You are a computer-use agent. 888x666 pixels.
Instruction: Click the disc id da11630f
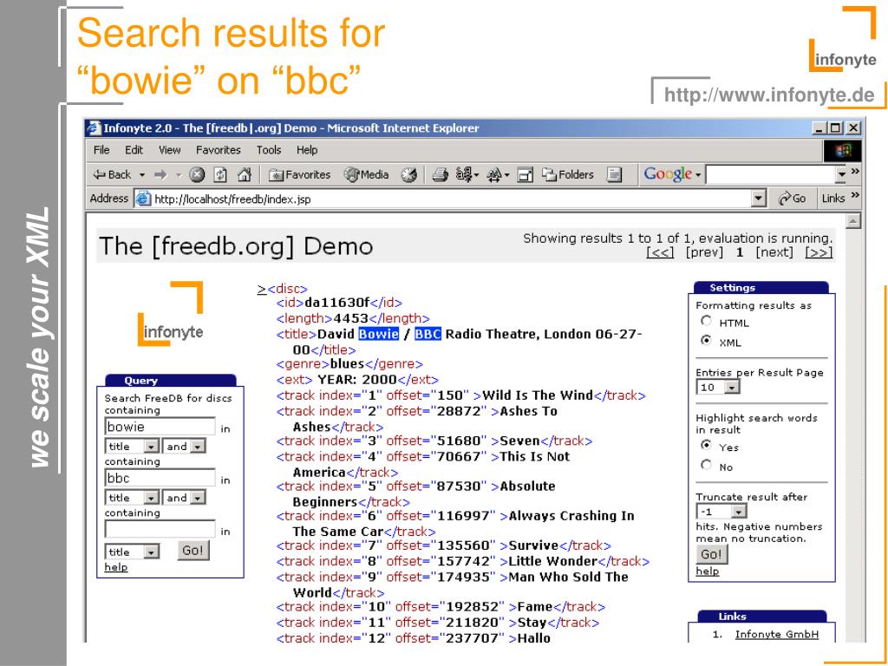tap(337, 303)
